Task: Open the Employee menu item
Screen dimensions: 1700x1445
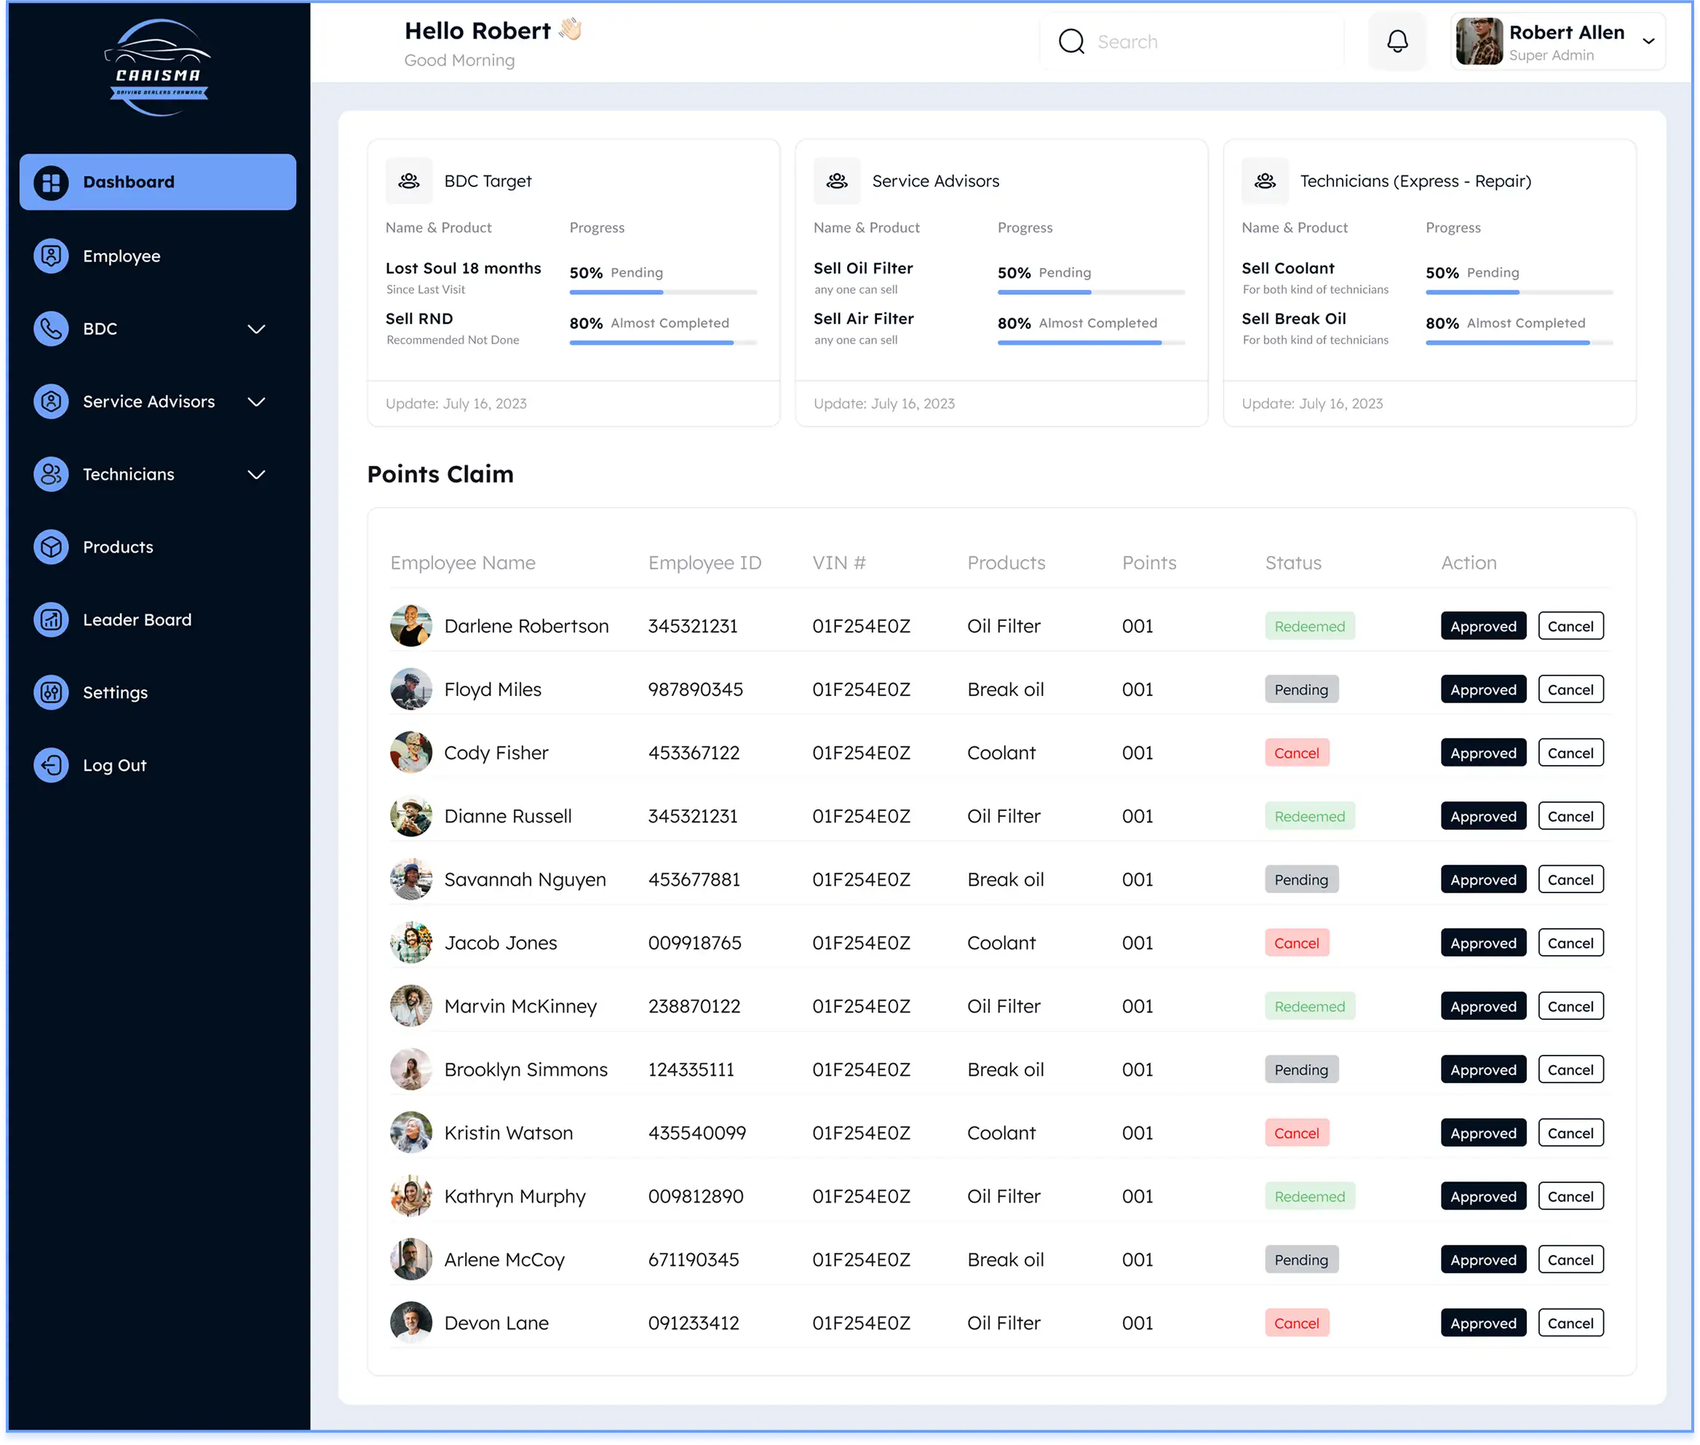Action: click(122, 256)
